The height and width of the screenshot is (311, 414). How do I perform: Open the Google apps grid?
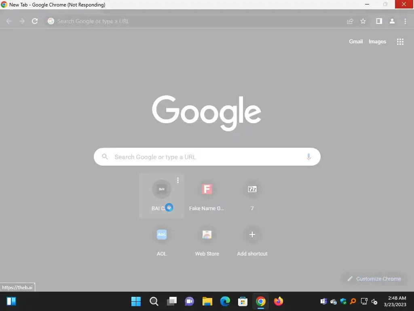tap(400, 42)
